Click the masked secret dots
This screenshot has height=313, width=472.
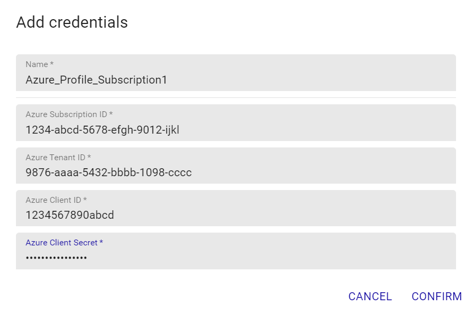point(56,258)
